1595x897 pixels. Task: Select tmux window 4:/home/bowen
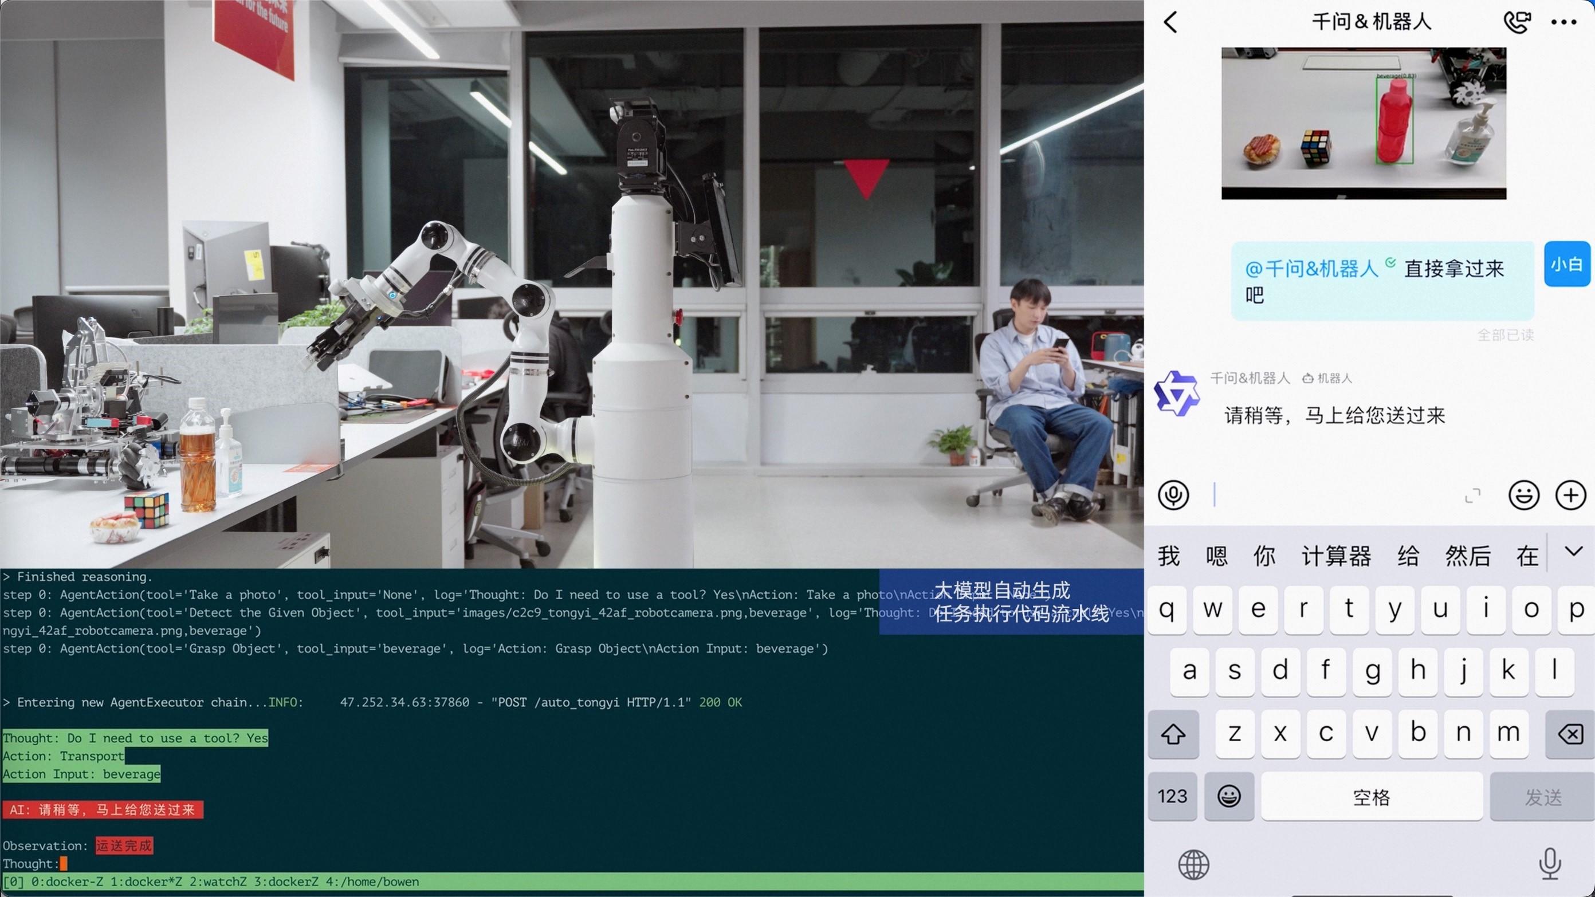coord(372,882)
